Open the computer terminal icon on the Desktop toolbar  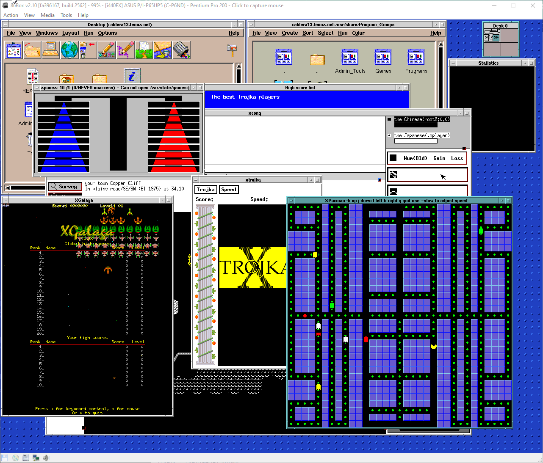[x=51, y=50]
